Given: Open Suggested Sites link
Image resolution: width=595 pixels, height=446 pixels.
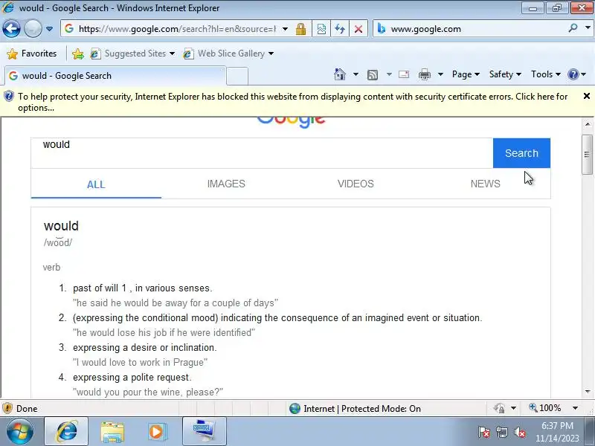Looking at the screenshot, I should click(132, 54).
